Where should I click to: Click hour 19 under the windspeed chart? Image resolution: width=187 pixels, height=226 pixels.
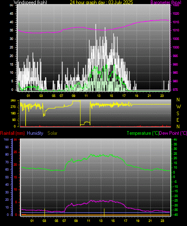click(x=136, y=96)
